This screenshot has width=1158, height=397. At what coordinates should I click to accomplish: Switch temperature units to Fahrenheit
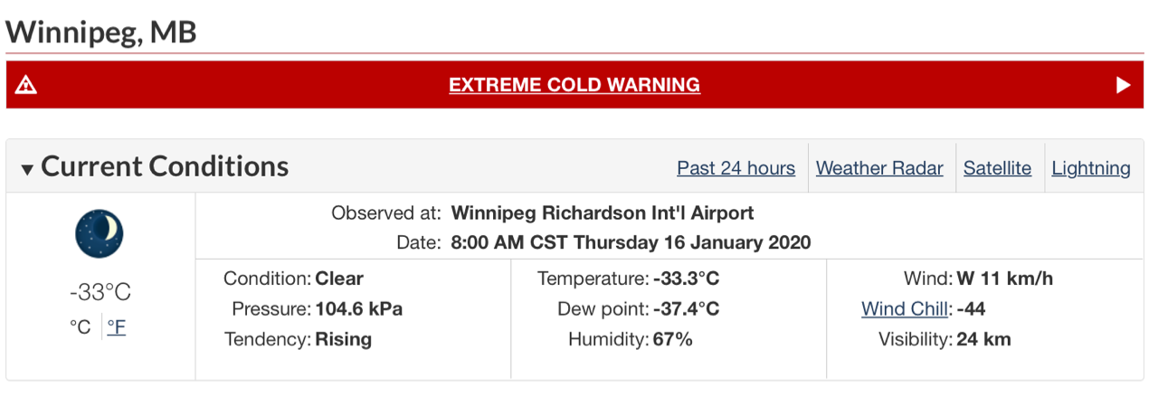pos(117,327)
